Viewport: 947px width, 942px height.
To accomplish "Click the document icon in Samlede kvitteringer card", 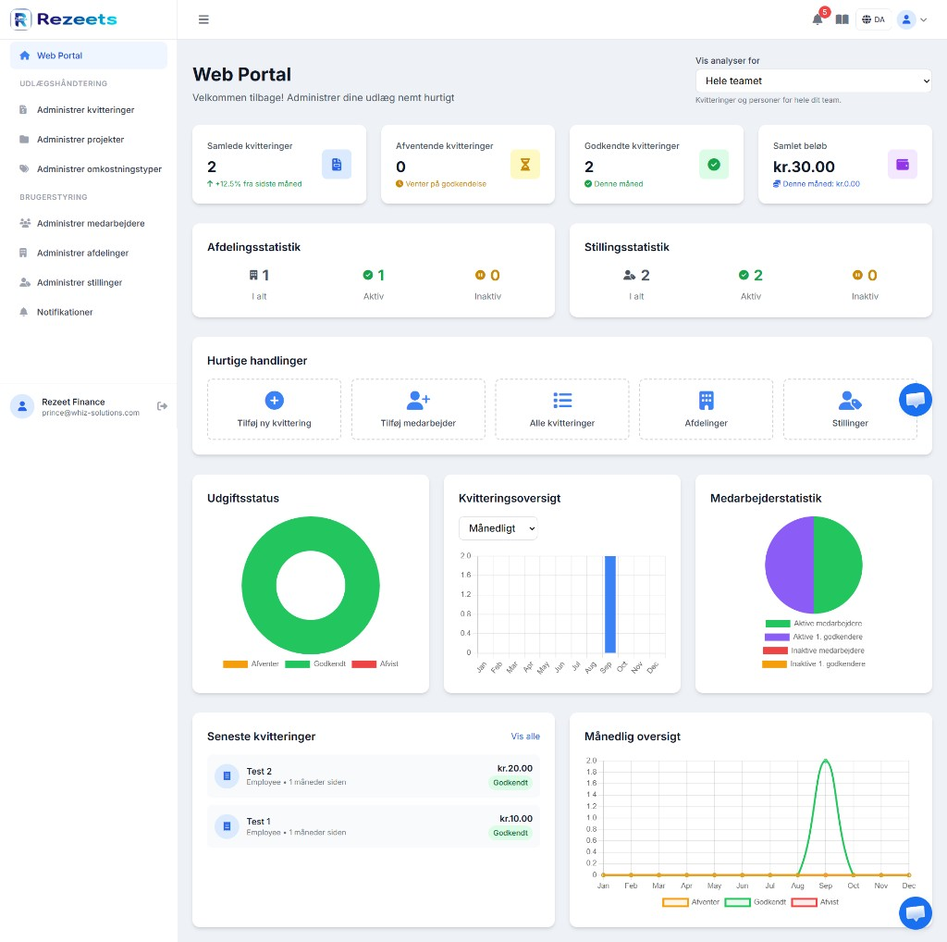I will point(337,165).
